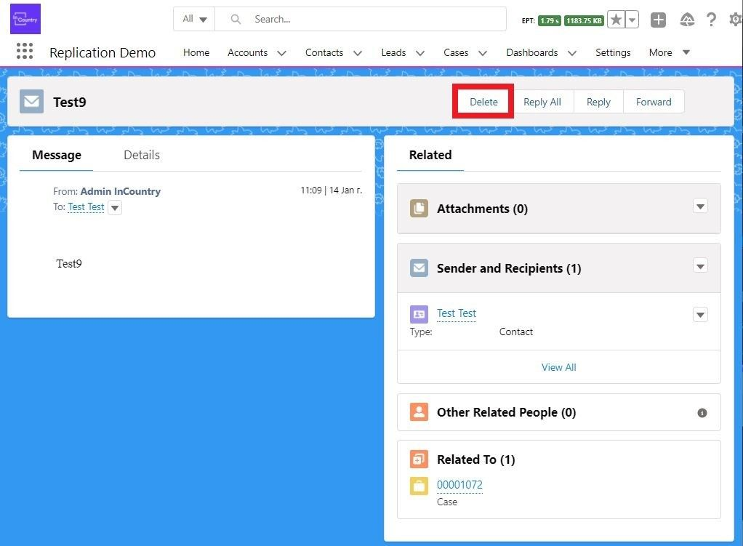Click the Delete button
Image resolution: width=743 pixels, height=546 pixels.
coord(483,102)
